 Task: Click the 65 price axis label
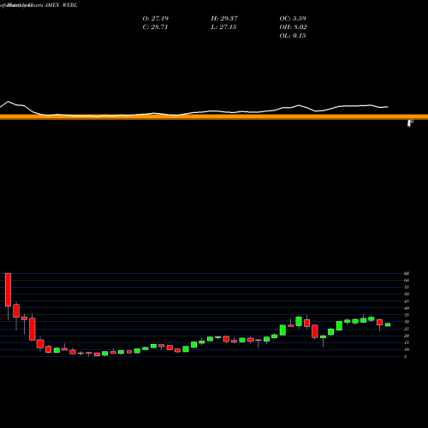(x=407, y=273)
